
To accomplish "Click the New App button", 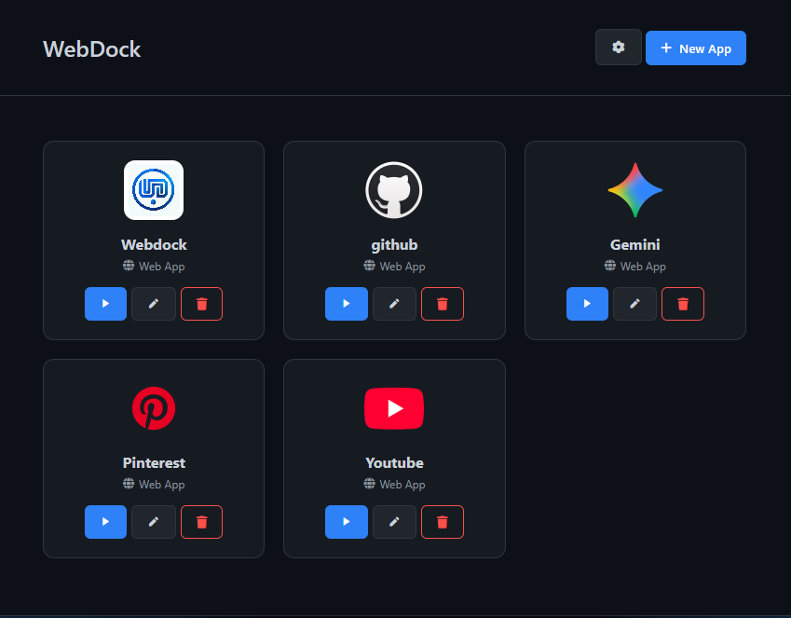I will pos(696,48).
